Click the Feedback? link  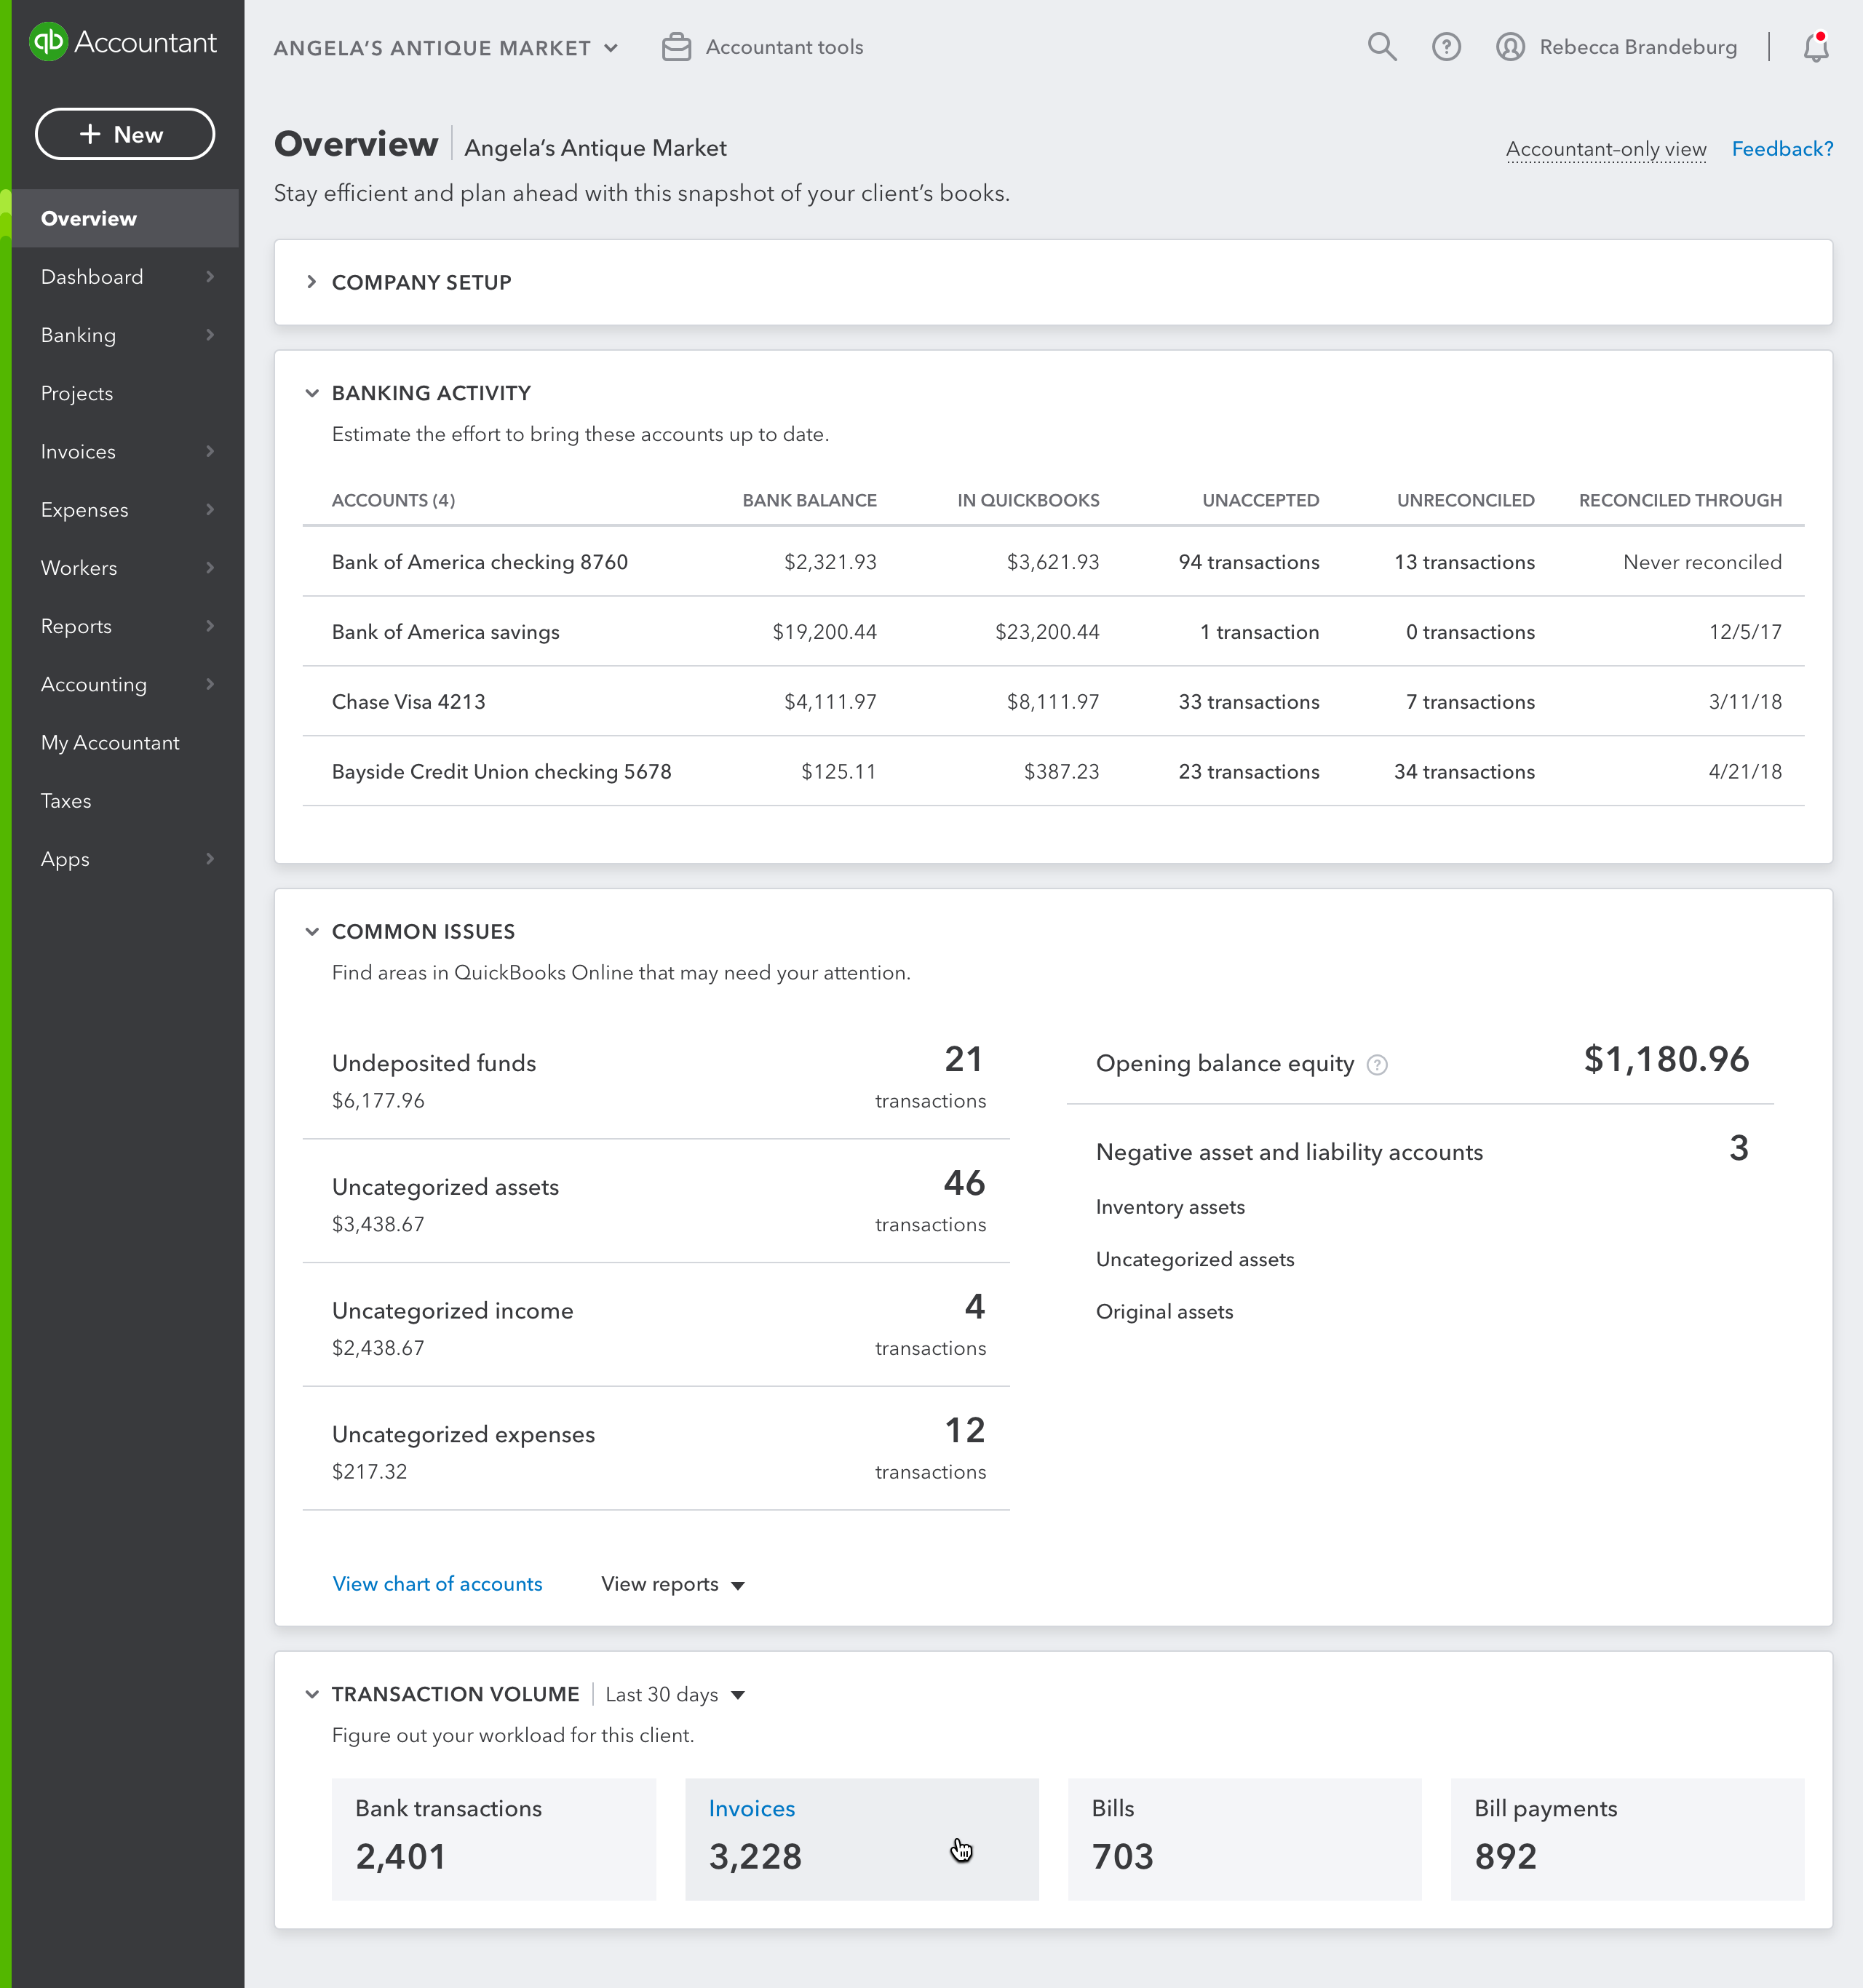tap(1782, 149)
